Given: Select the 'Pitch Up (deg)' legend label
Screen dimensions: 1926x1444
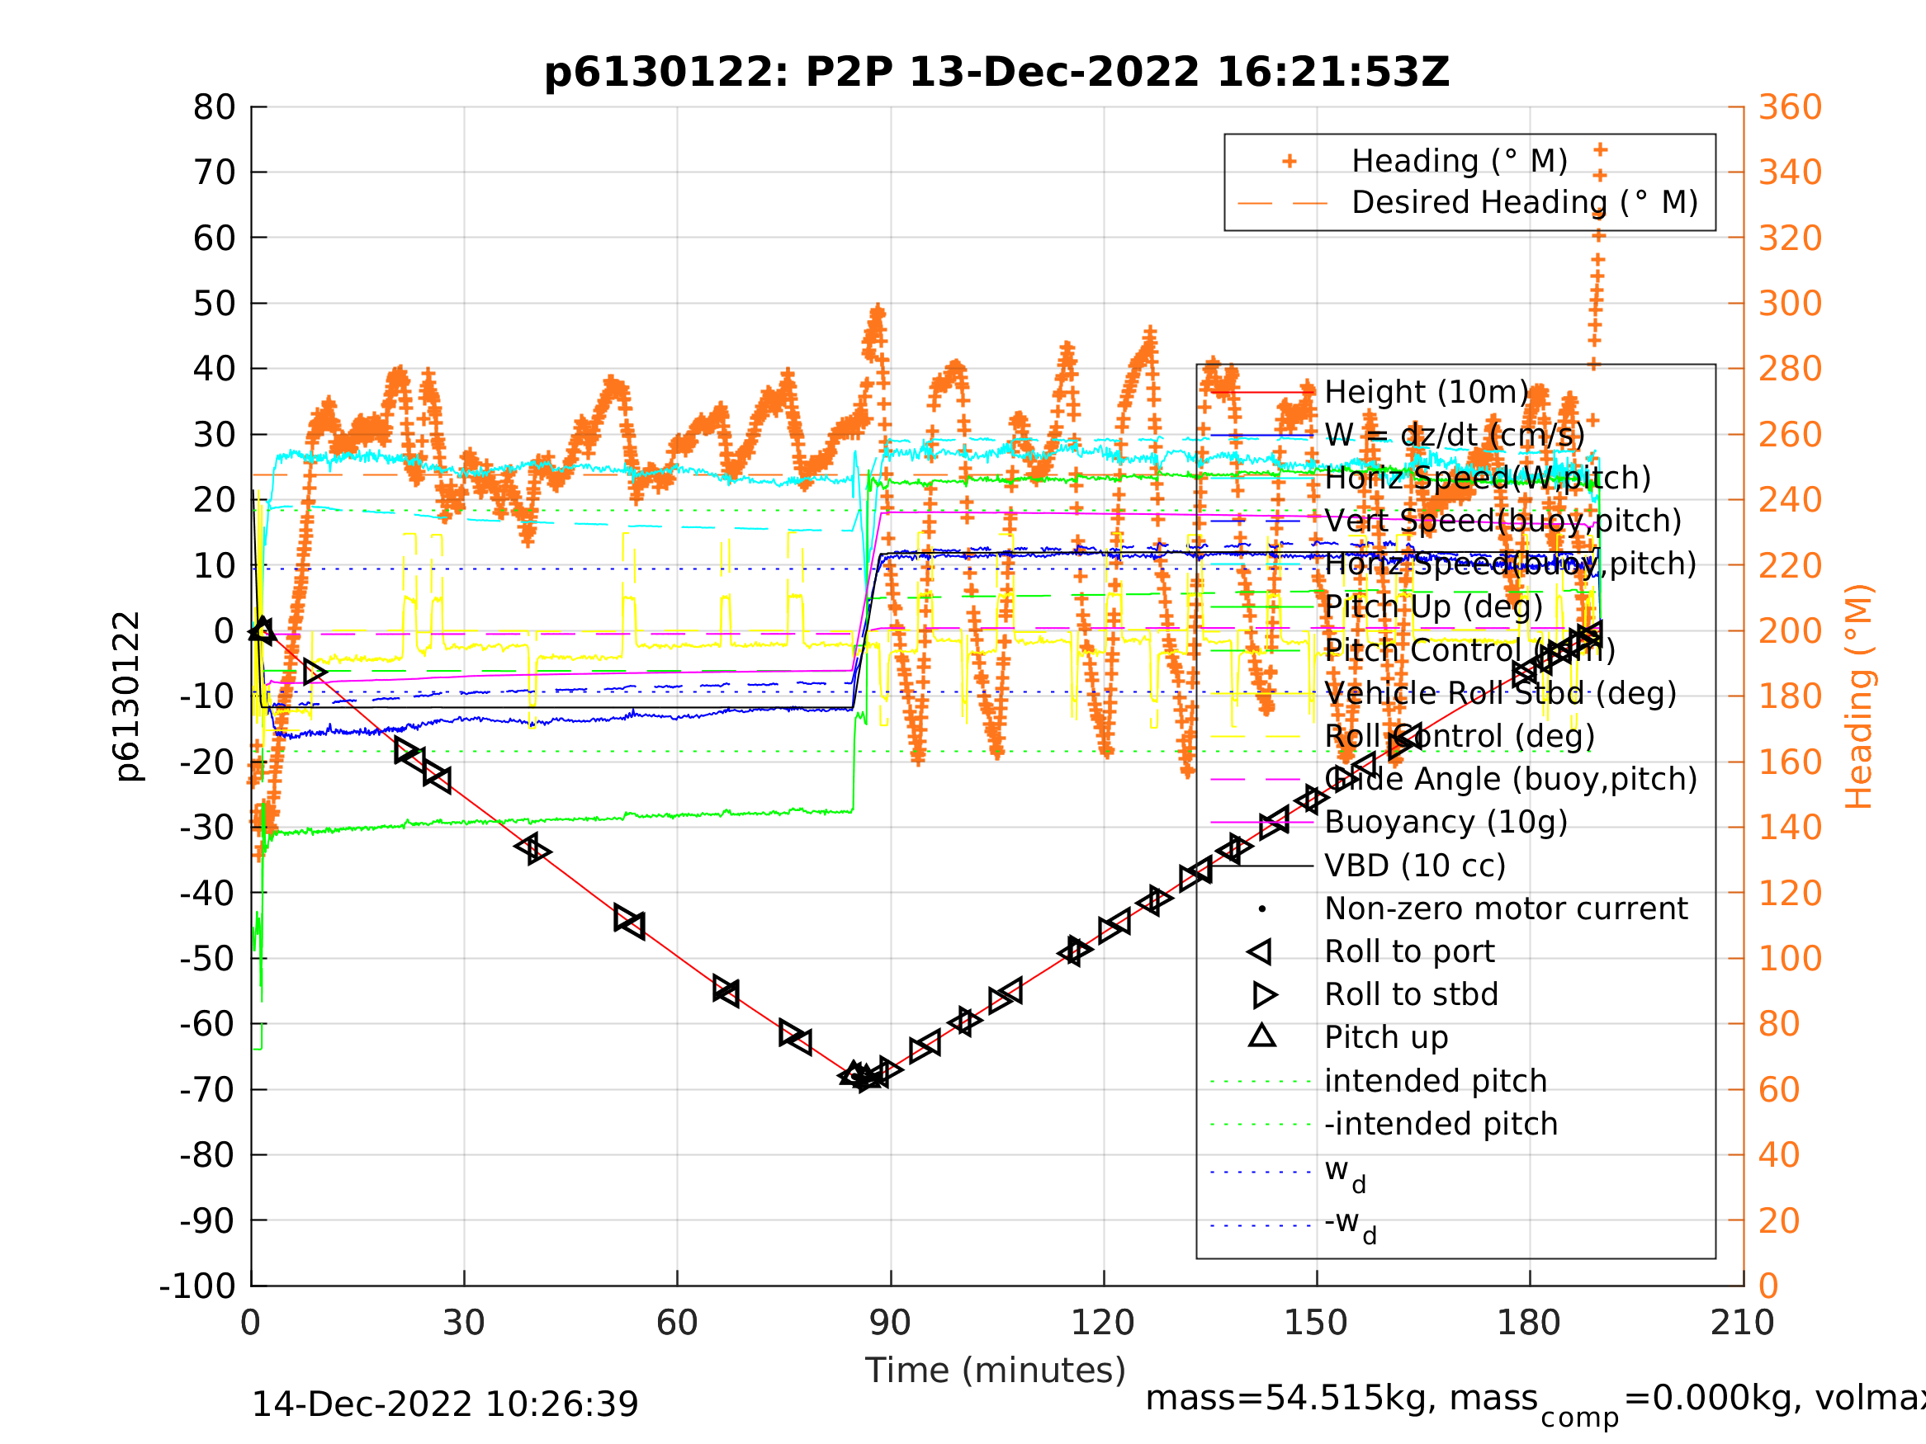Looking at the screenshot, I should point(1433,606).
